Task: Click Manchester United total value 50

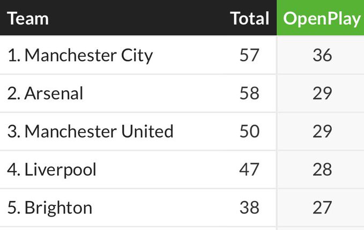Action: 249,132
